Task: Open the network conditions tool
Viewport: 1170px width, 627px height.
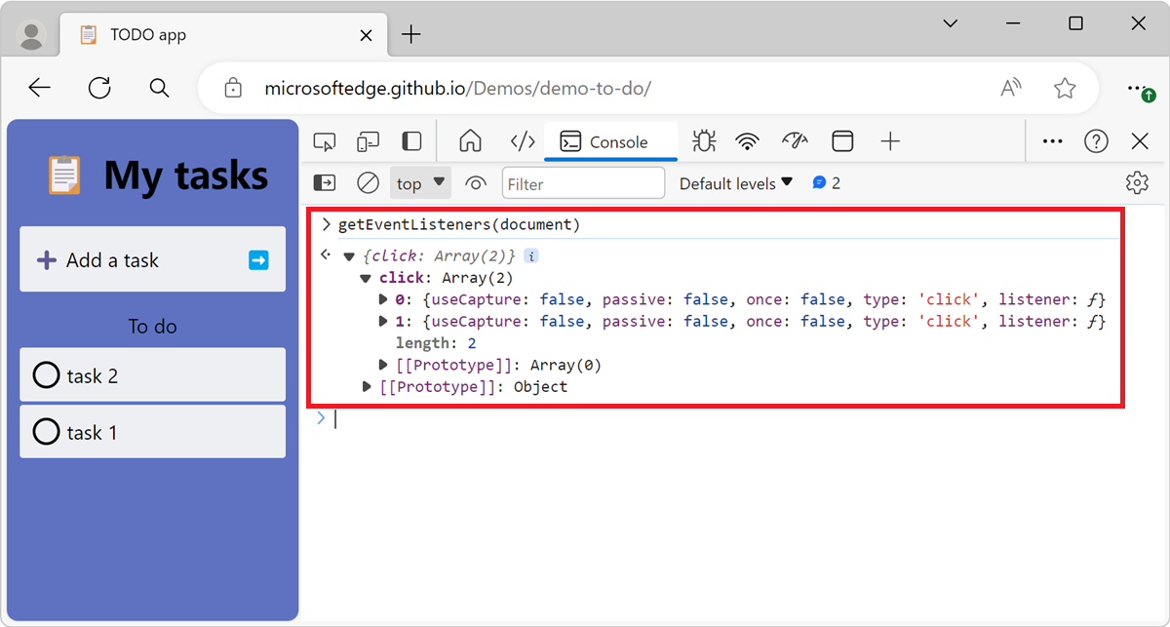Action: [x=747, y=140]
